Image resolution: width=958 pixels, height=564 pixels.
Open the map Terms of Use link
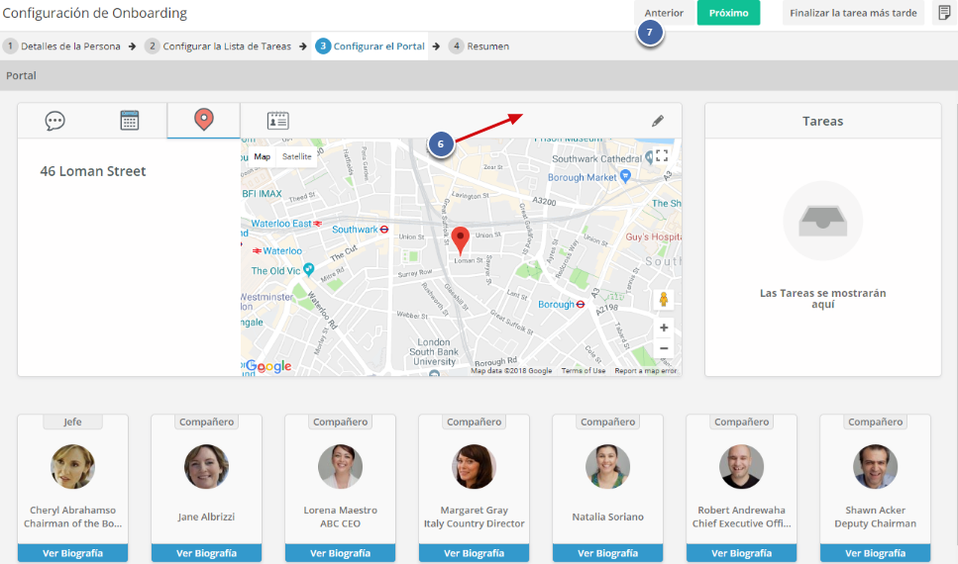point(584,370)
